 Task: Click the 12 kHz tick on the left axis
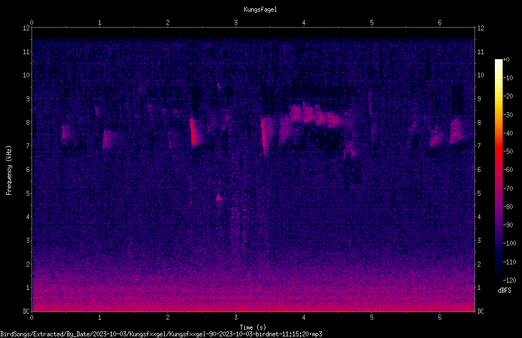tap(26, 28)
